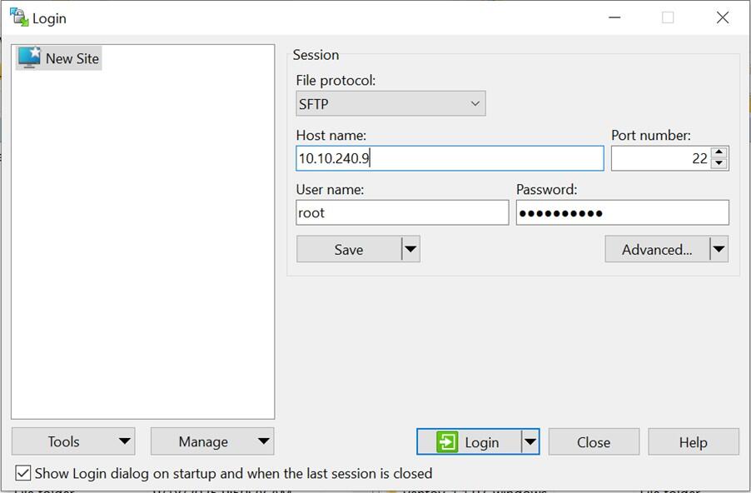Image resolution: width=751 pixels, height=493 pixels.
Task: Open the File protocol dropdown showing SFTP
Action: (475, 103)
